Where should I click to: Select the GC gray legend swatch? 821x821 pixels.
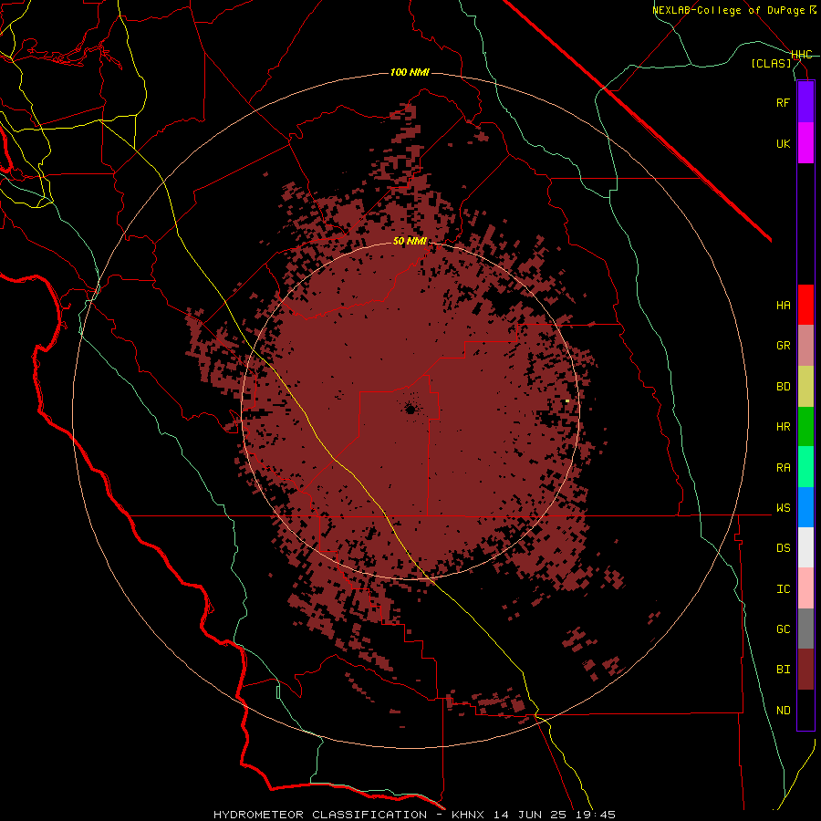pos(805,629)
